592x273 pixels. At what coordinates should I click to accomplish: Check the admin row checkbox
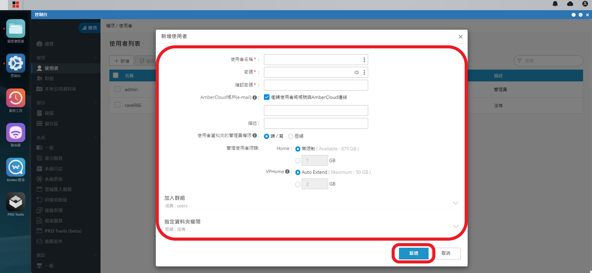point(117,89)
